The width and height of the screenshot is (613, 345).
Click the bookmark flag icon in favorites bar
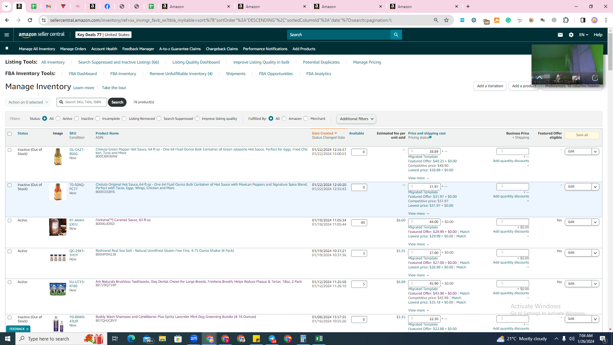click(7, 49)
